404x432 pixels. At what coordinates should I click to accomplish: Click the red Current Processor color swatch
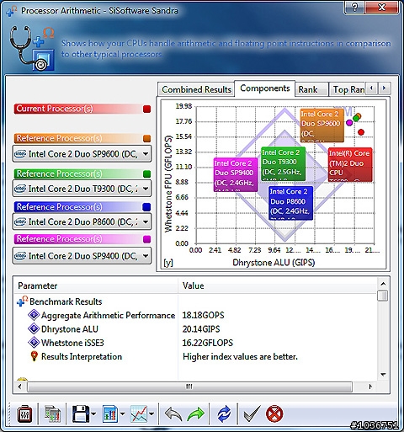click(146, 109)
